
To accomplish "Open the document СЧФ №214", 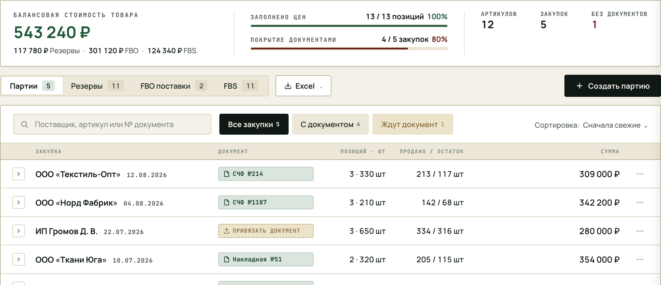I will coord(266,174).
